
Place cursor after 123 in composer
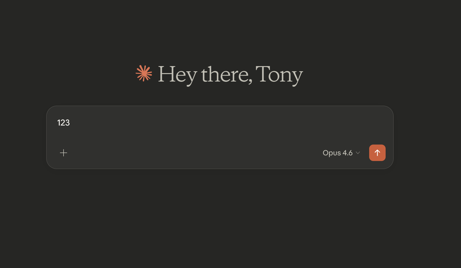point(70,123)
